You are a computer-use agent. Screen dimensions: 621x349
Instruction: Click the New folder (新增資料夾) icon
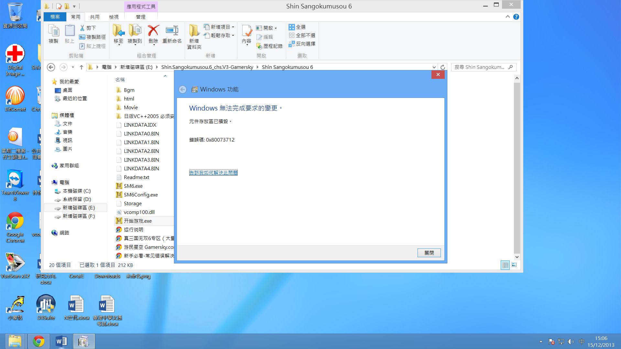[194, 37]
